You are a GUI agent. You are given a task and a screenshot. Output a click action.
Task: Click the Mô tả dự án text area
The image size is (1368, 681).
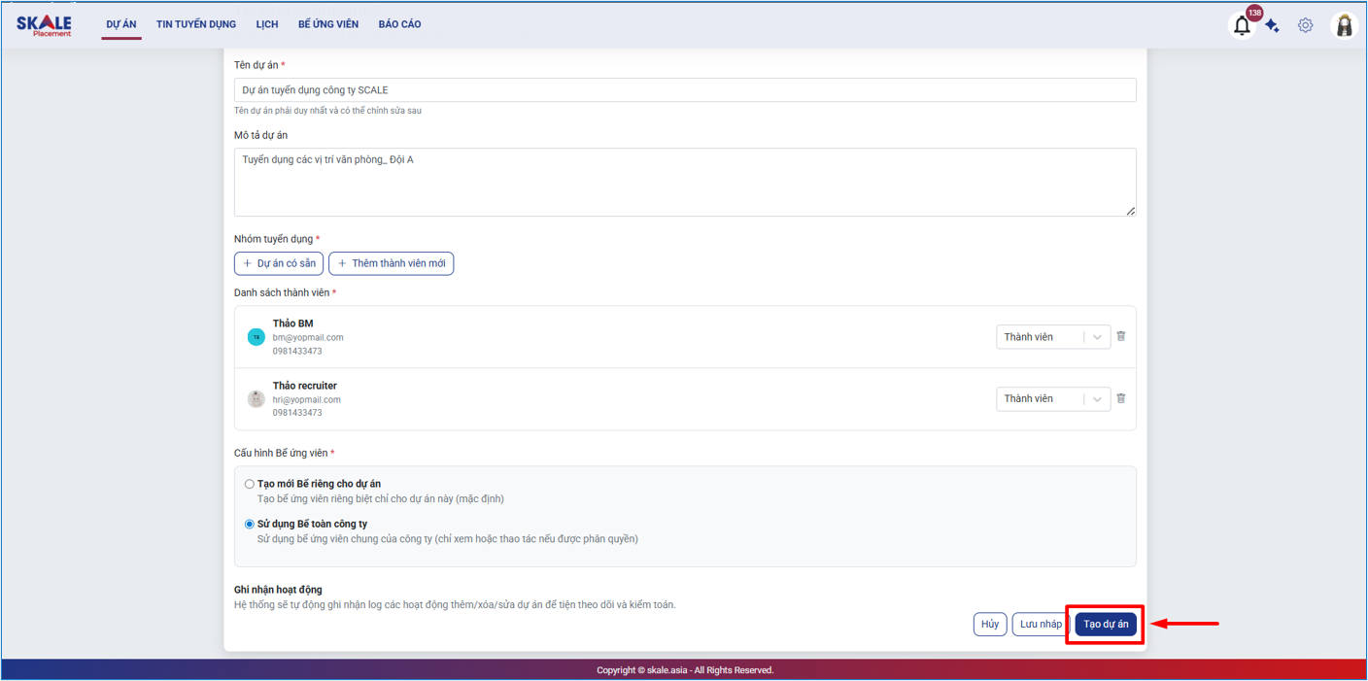[x=685, y=182]
